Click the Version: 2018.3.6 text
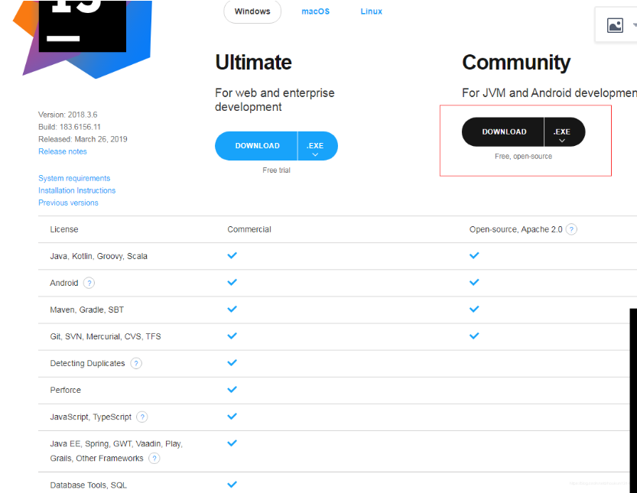This screenshot has width=637, height=493. click(67, 115)
